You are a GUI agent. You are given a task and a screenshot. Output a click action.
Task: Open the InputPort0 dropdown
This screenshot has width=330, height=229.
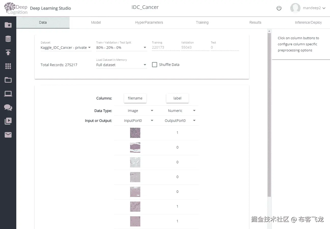[139, 121]
